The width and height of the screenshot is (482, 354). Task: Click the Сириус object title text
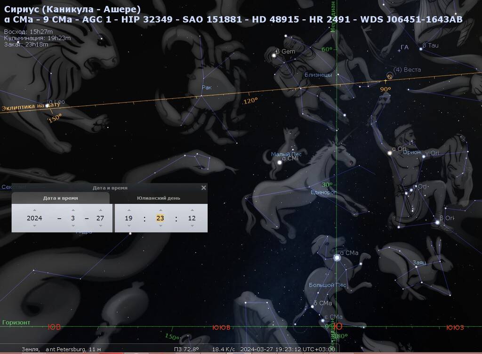pyautogui.click(x=72, y=9)
